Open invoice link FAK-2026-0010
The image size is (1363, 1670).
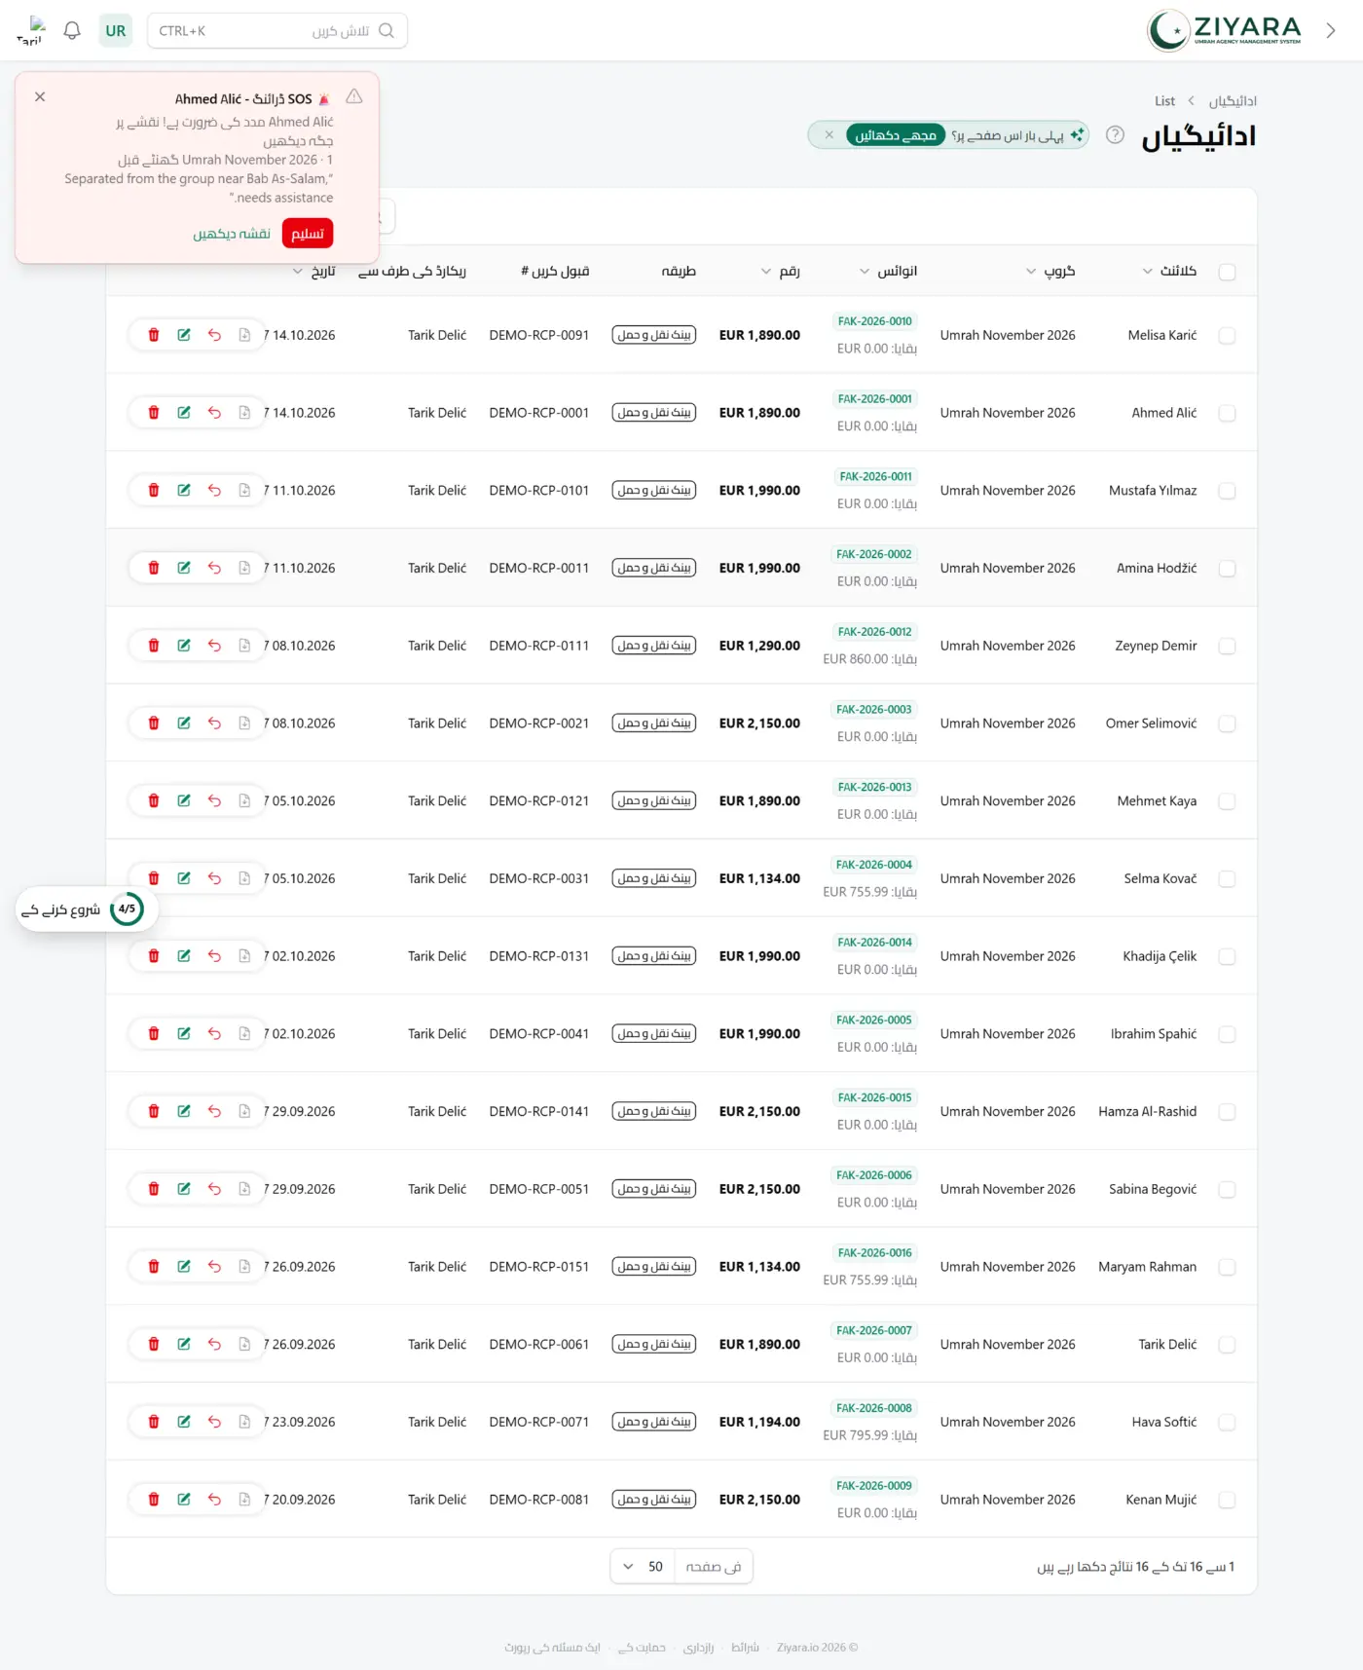tap(875, 321)
